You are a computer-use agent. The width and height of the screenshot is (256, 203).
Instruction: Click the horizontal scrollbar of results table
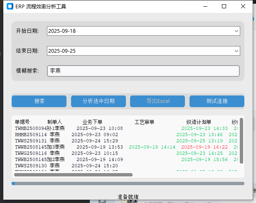[73, 175]
